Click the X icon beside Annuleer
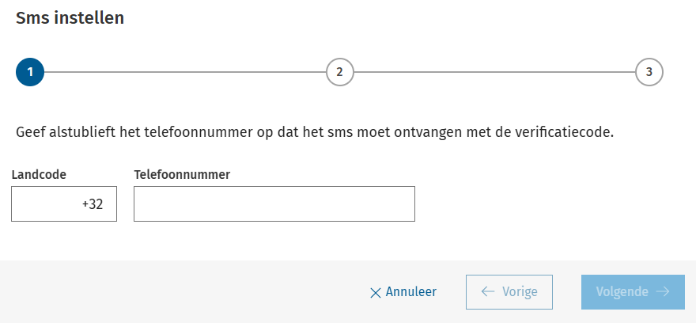The height and width of the screenshot is (323, 696). [376, 293]
